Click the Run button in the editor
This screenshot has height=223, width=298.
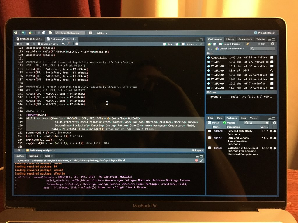click(x=168, y=44)
